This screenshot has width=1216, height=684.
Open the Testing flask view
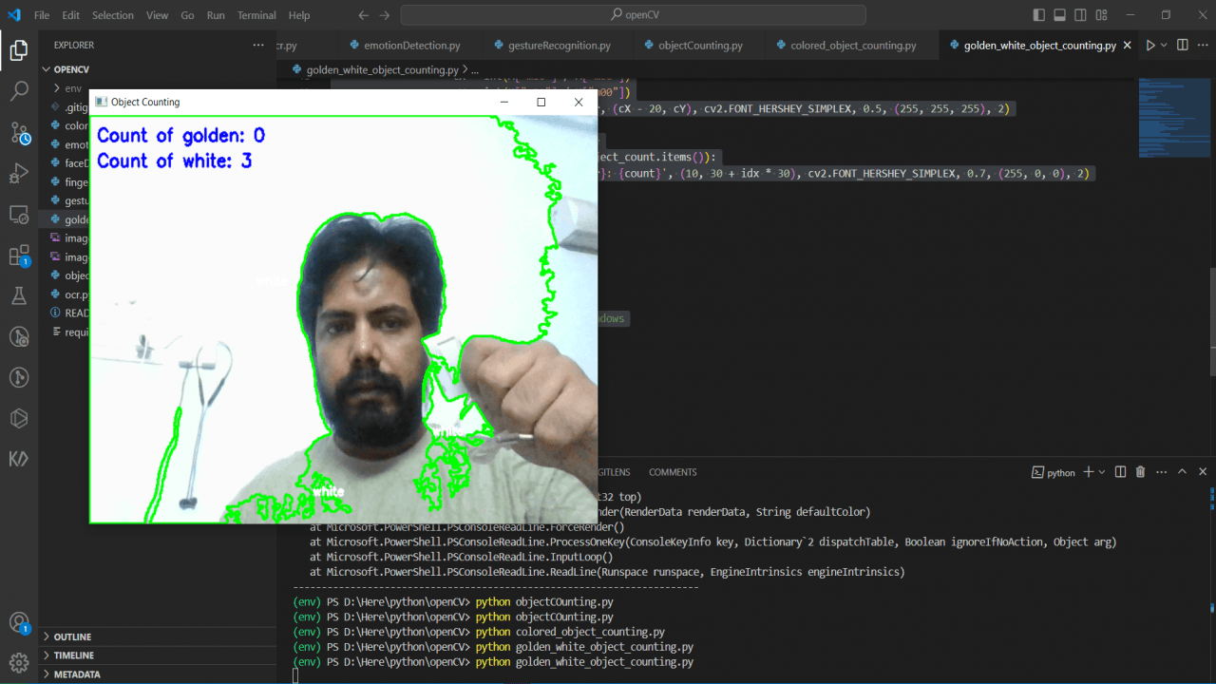pos(19,296)
